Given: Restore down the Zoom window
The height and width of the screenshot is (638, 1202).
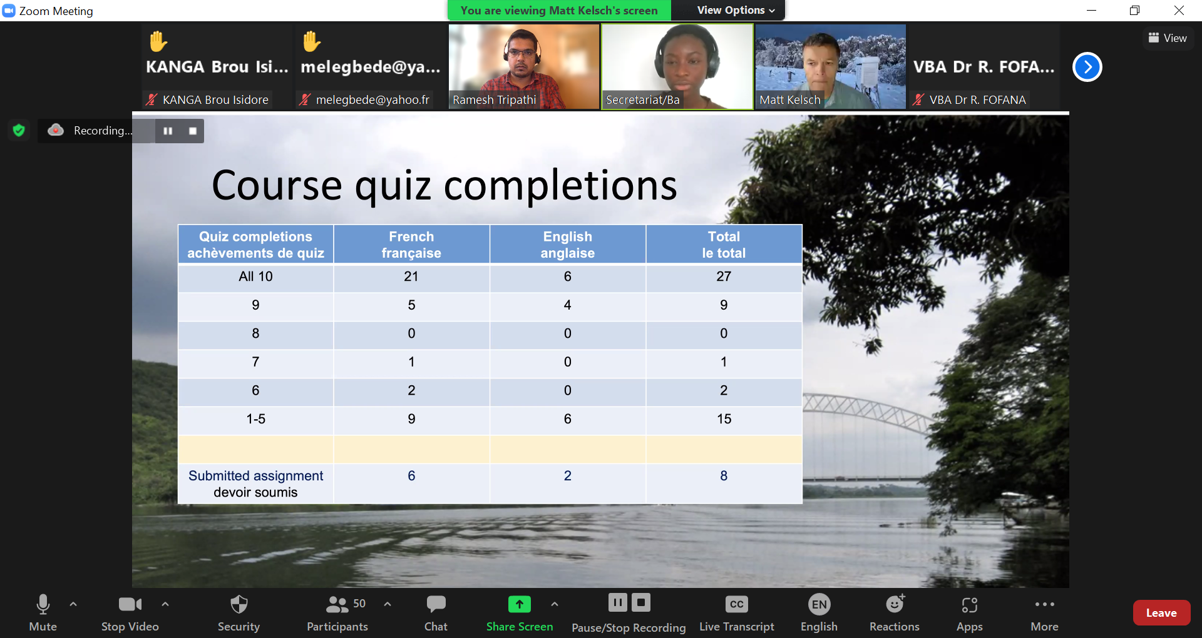Looking at the screenshot, I should pos(1134,10).
